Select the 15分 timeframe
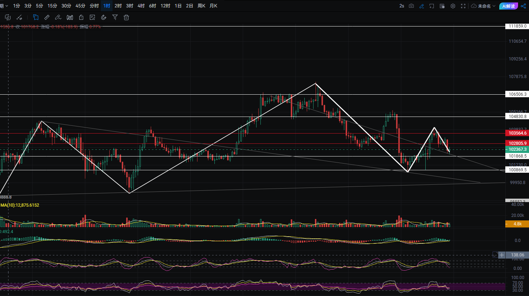 point(52,6)
